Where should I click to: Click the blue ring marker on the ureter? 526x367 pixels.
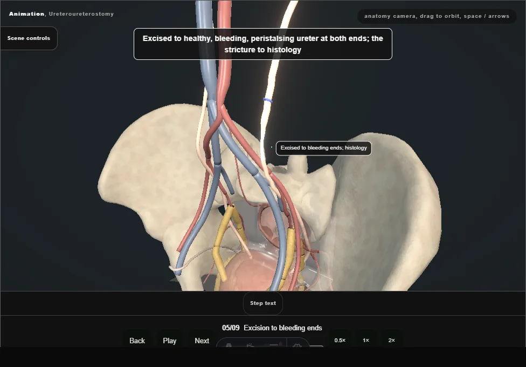(267, 100)
